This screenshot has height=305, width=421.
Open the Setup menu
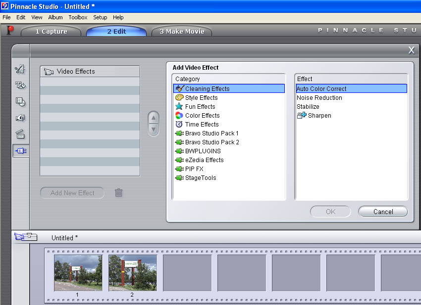pyautogui.click(x=100, y=17)
